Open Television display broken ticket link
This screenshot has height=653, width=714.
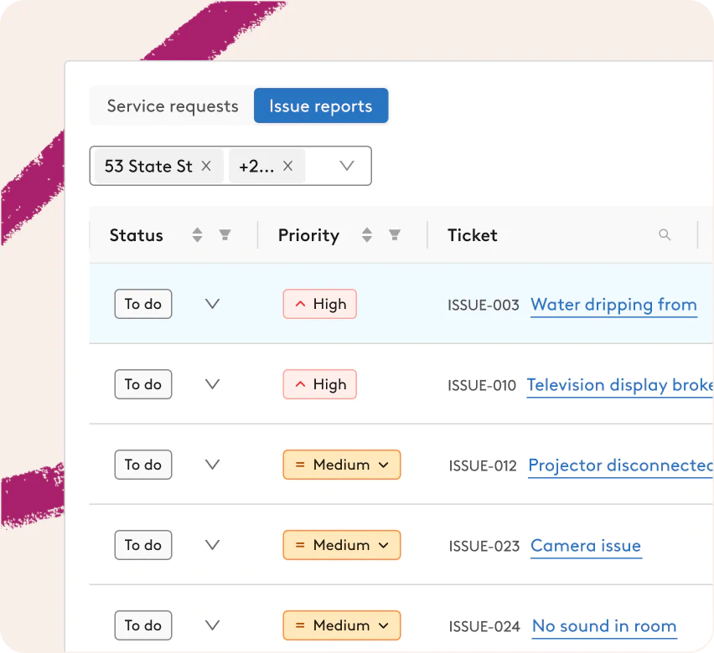[620, 385]
